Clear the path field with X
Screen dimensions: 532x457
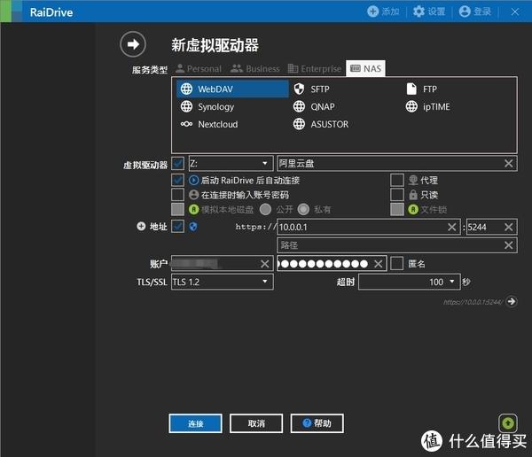pos(508,245)
